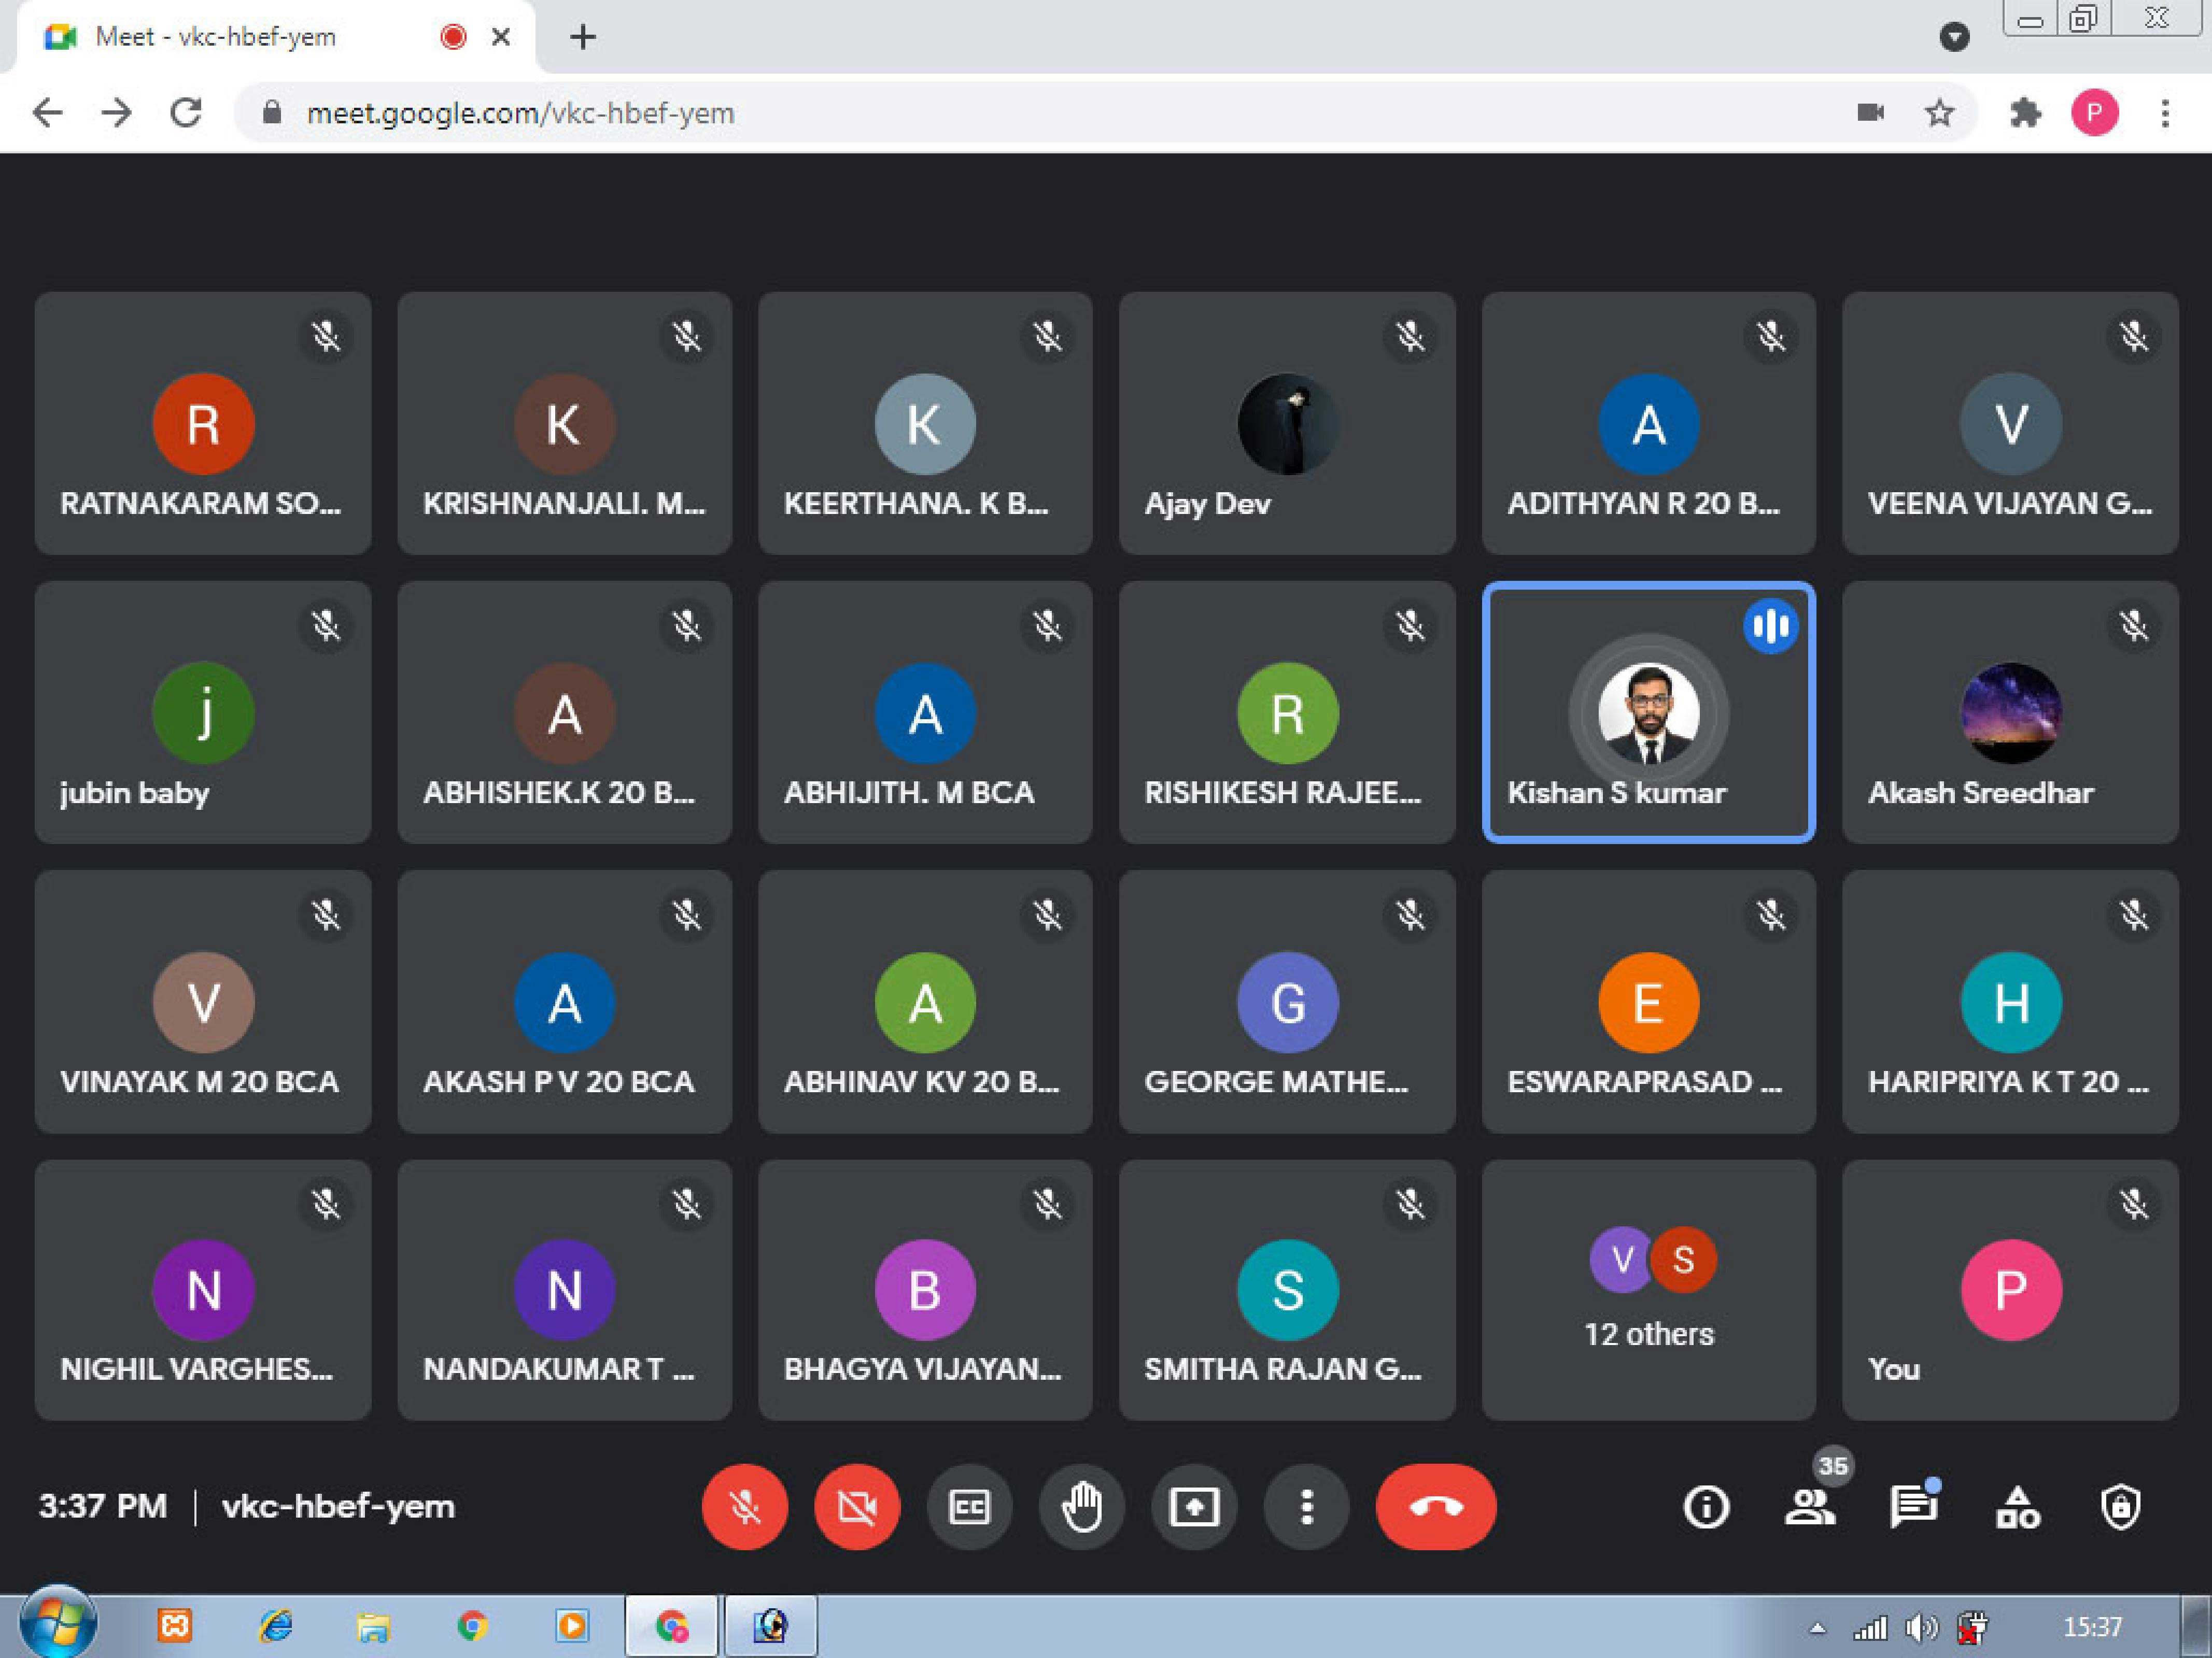Click the speaking indicator on Kishan S kumar tile

tap(1771, 626)
